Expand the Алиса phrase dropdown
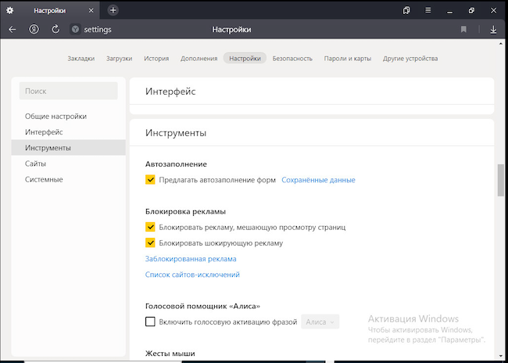 coord(320,322)
